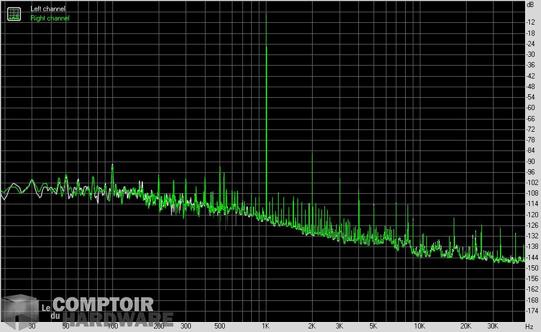
Task: Click the -90 dB scale label
Action: [530, 161]
